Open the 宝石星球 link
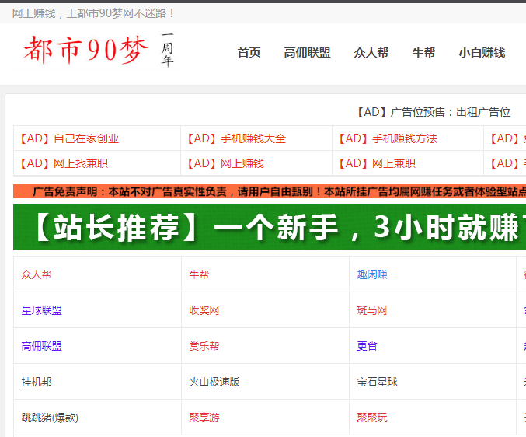 click(x=377, y=382)
